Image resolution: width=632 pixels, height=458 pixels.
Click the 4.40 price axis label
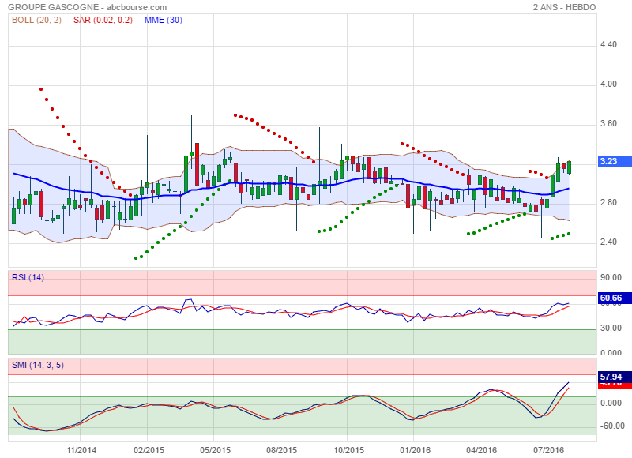[x=608, y=45]
